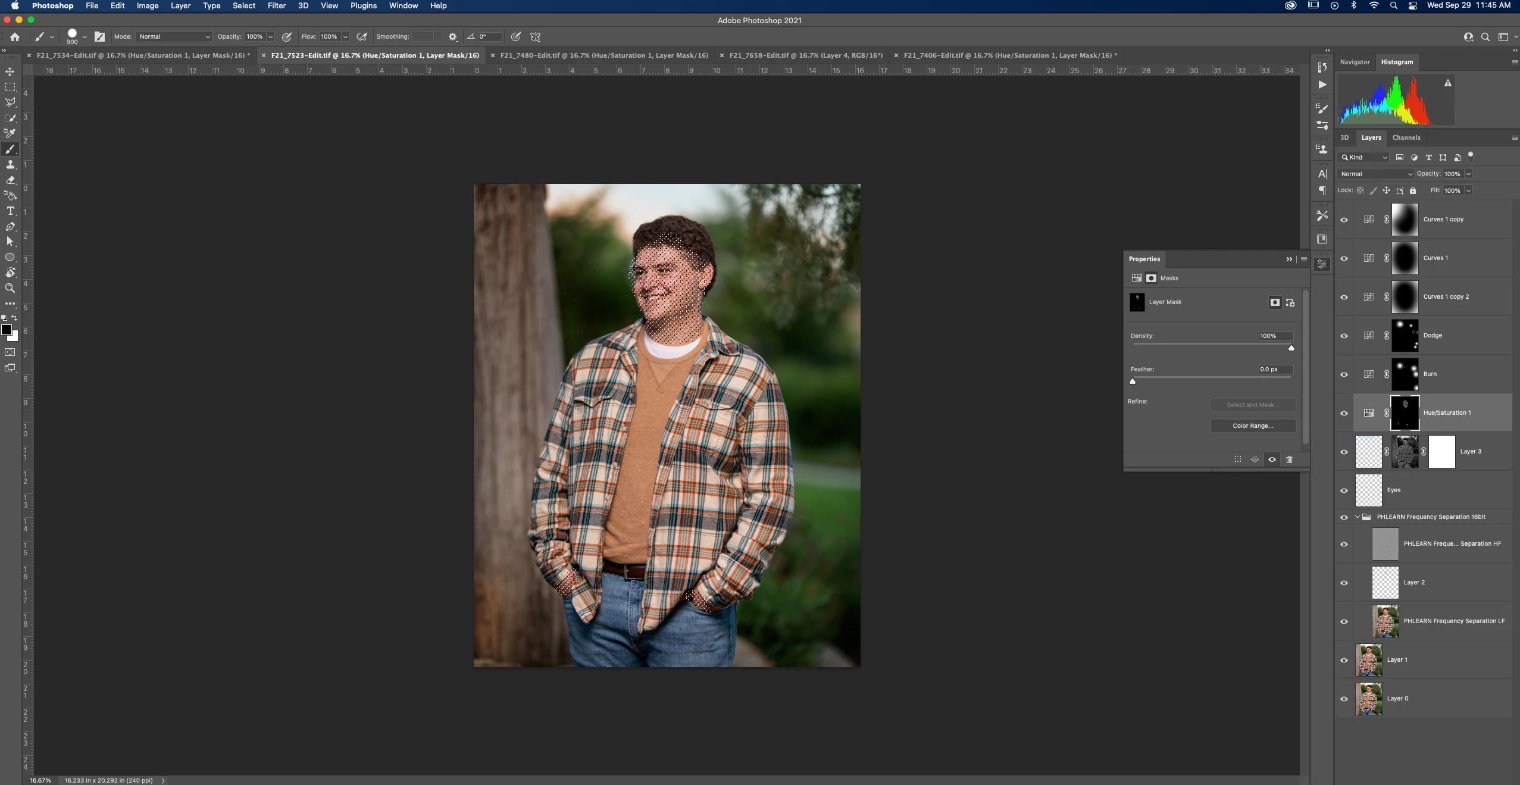Screen dimensions: 1520x785
Task: Open brush smoothing options gear
Action: [453, 37]
